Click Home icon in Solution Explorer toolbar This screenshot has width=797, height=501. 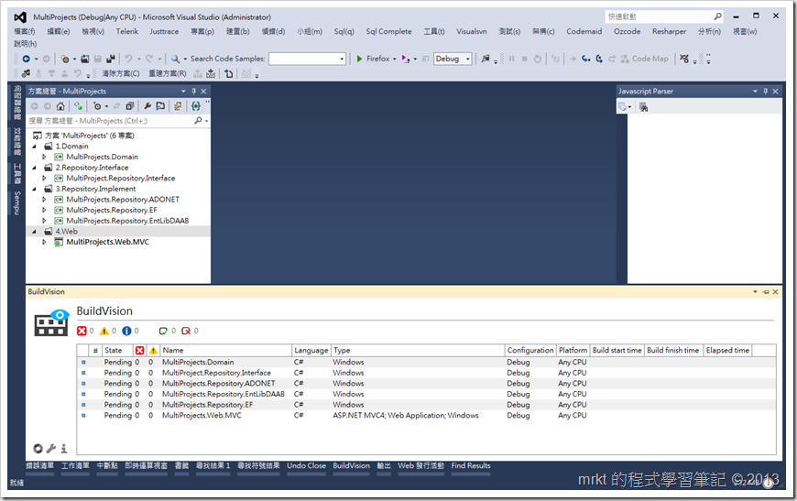[x=60, y=106]
